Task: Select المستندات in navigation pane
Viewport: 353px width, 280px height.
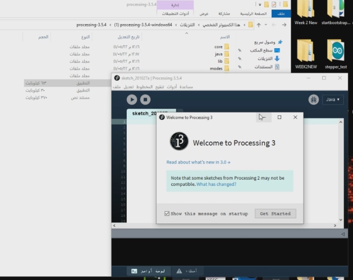Action: (x=267, y=67)
